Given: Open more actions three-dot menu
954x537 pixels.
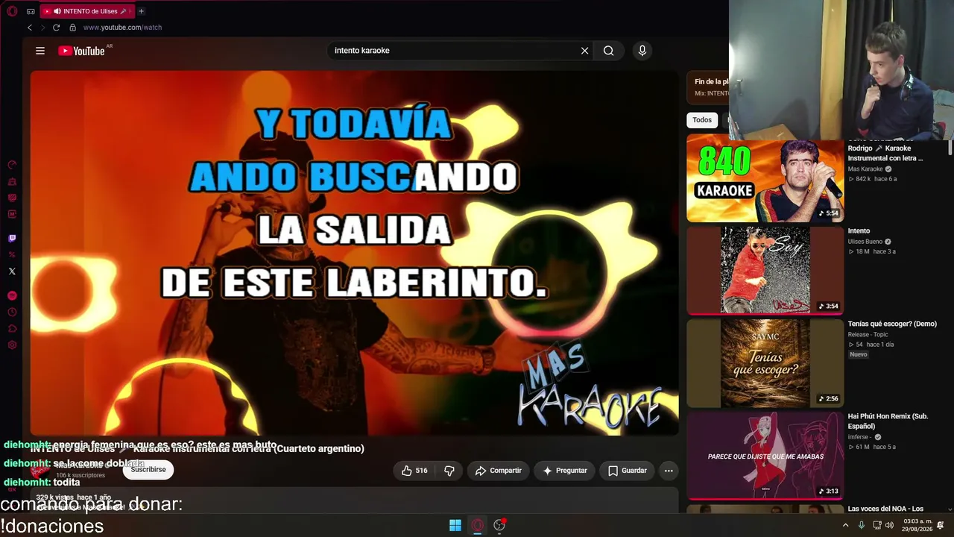Looking at the screenshot, I should [x=669, y=471].
